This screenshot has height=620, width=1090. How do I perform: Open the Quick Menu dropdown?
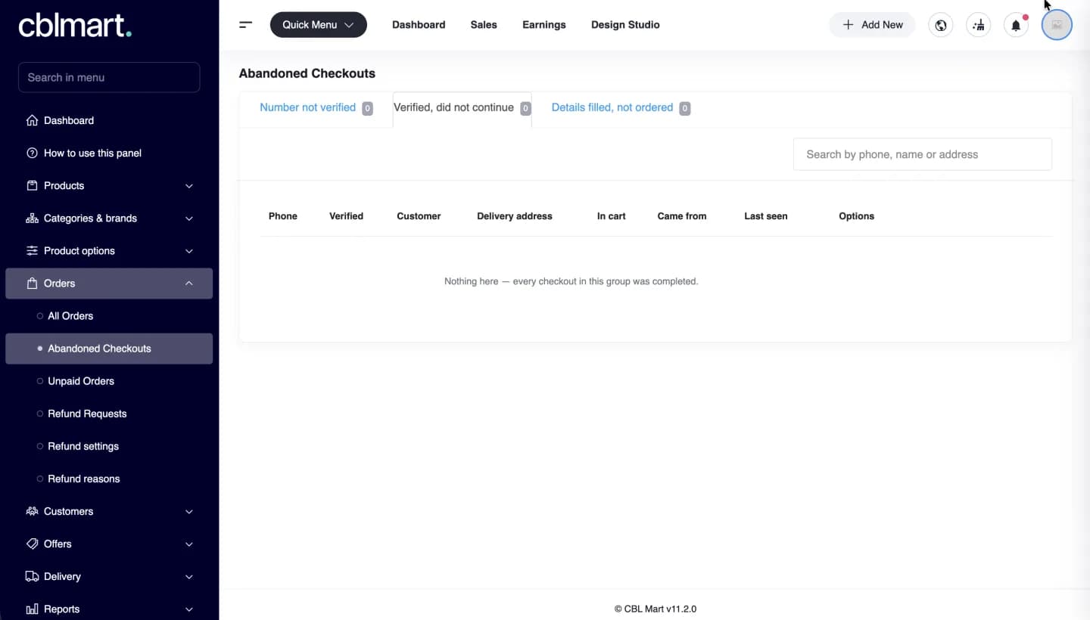coord(319,25)
